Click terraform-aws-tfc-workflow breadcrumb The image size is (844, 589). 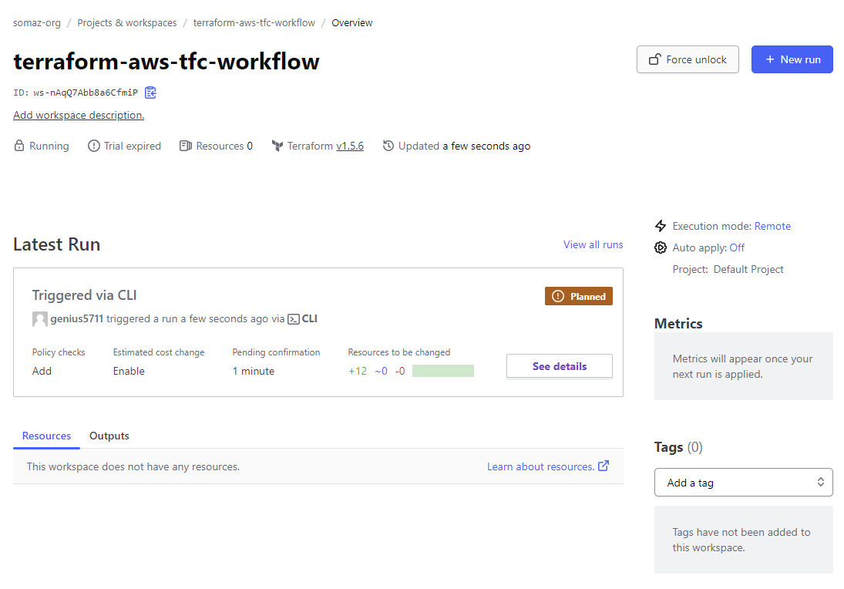tap(254, 22)
